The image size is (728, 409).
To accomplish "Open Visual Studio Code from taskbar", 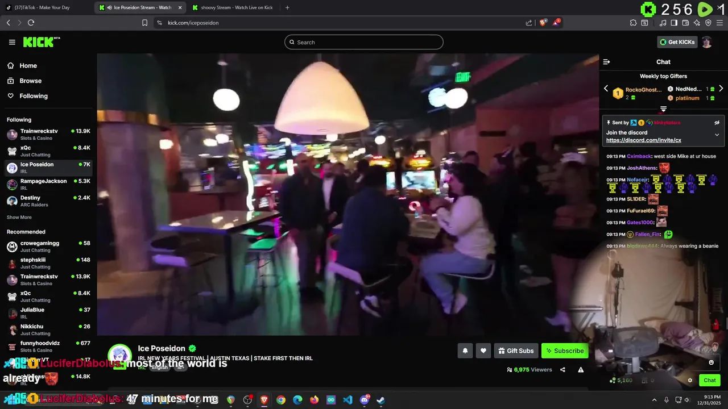I will 348,400.
